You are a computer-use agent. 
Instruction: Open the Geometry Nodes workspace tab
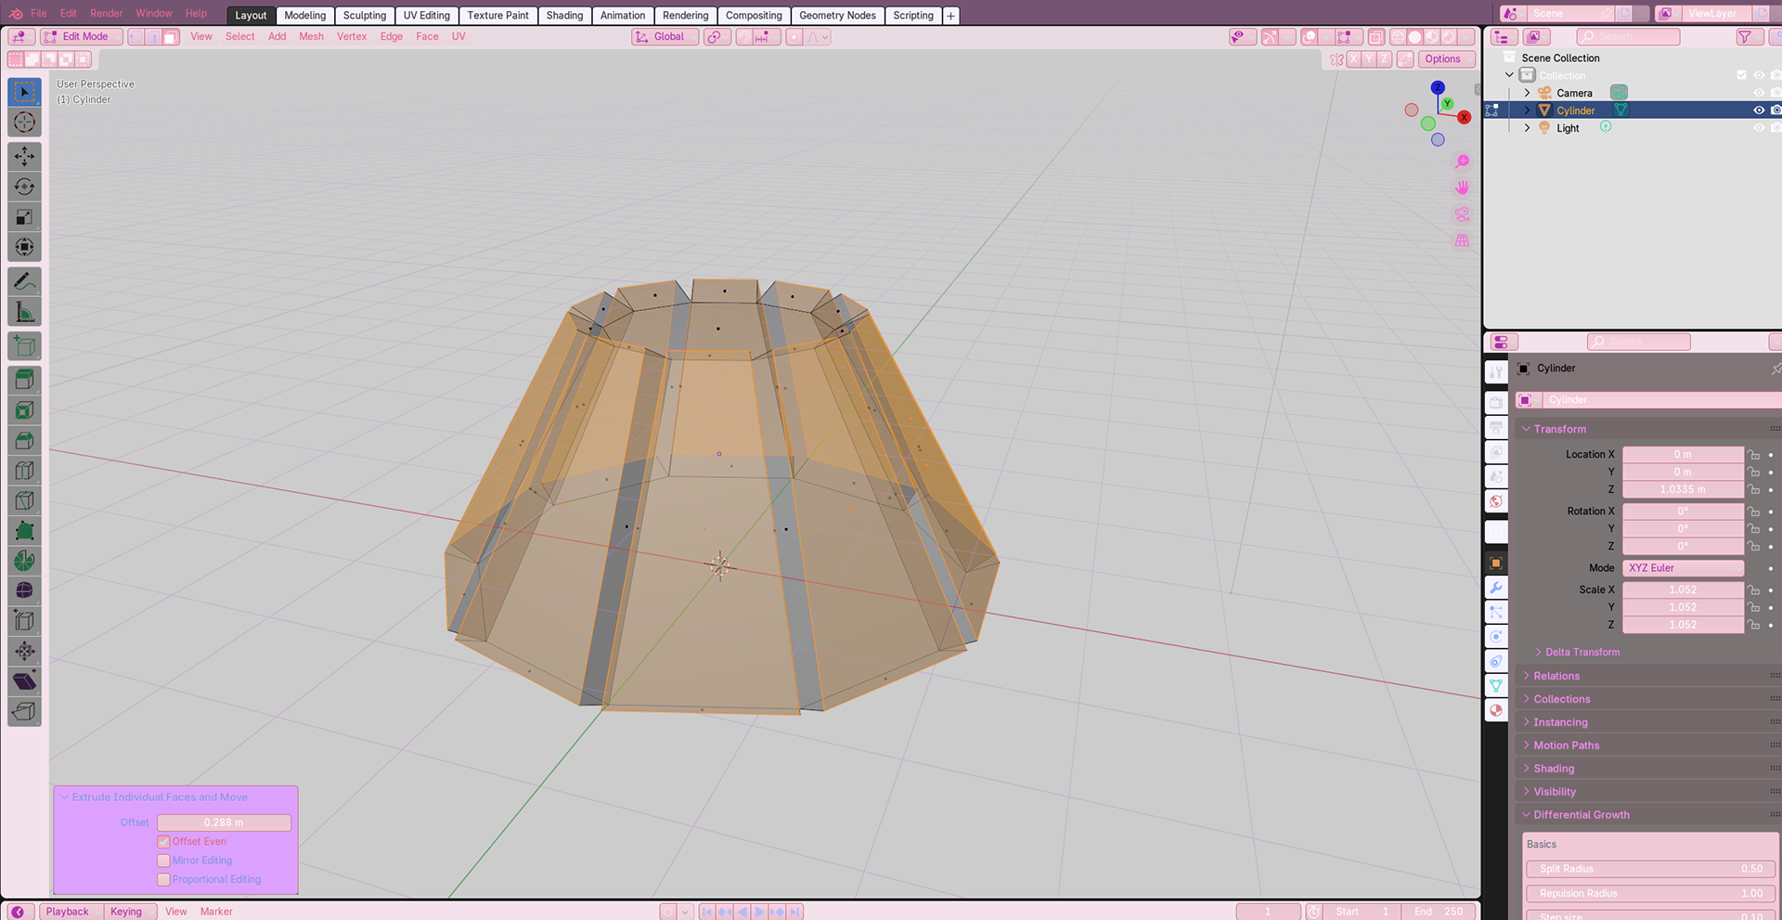point(837,16)
